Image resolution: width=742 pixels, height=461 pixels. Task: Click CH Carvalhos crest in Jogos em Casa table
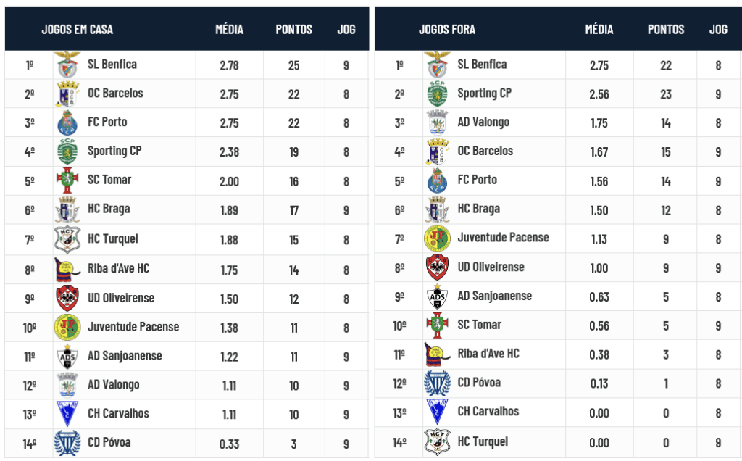67,414
